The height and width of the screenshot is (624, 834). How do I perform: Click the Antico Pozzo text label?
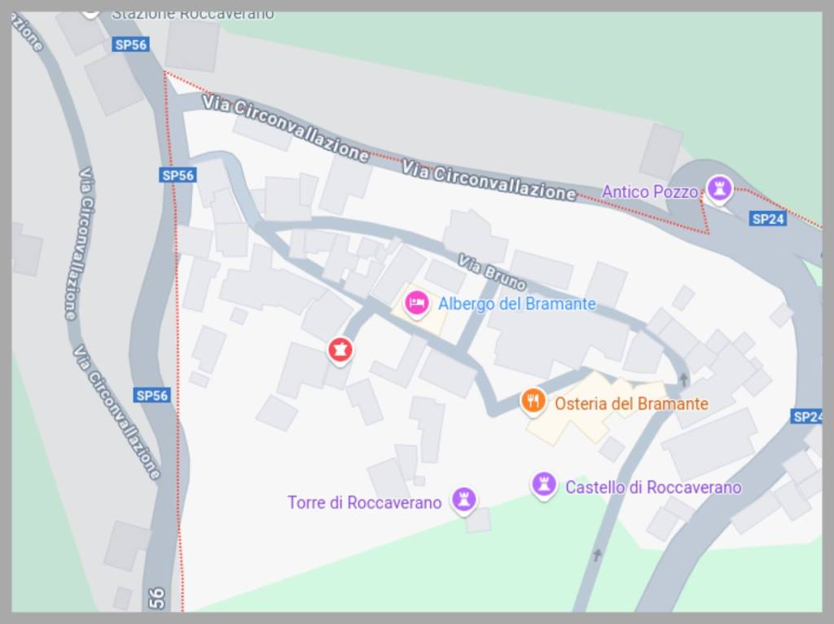pyautogui.click(x=649, y=192)
